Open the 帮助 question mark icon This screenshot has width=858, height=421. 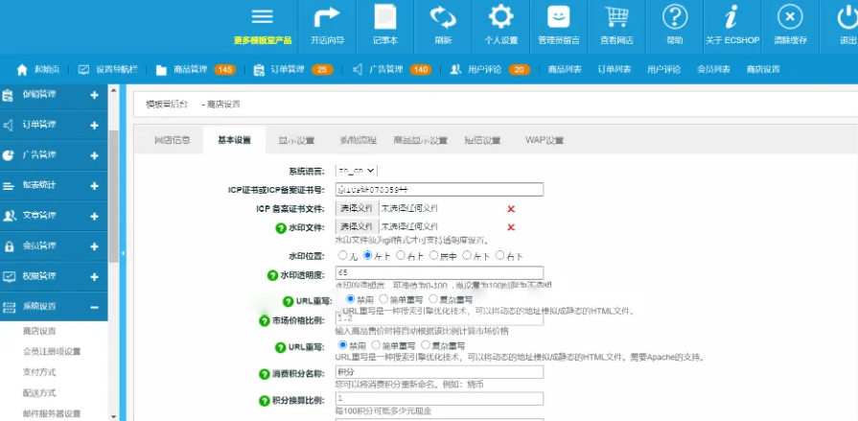coord(675,17)
